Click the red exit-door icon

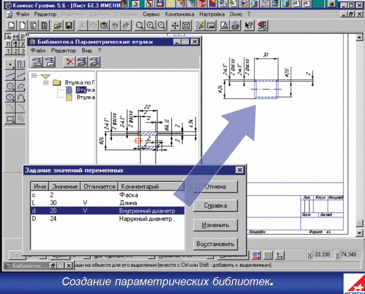pyautogui.click(x=263, y=25)
